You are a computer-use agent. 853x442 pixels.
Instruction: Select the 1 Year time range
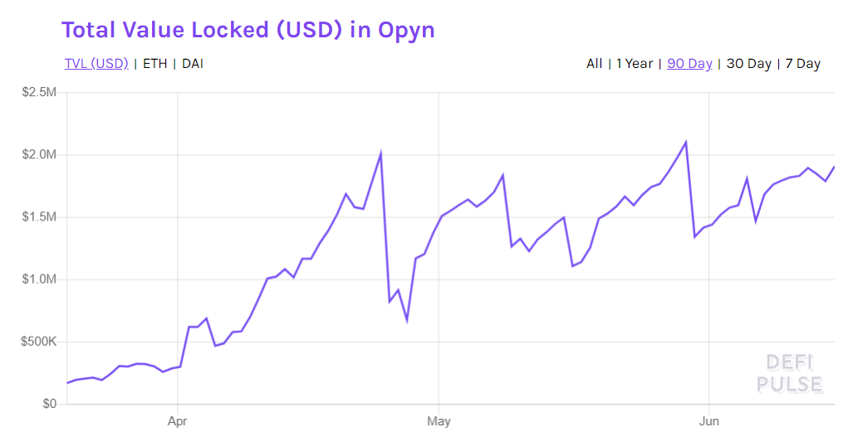click(x=634, y=64)
